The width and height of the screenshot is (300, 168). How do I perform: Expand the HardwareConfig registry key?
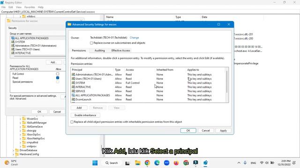(13, 154)
